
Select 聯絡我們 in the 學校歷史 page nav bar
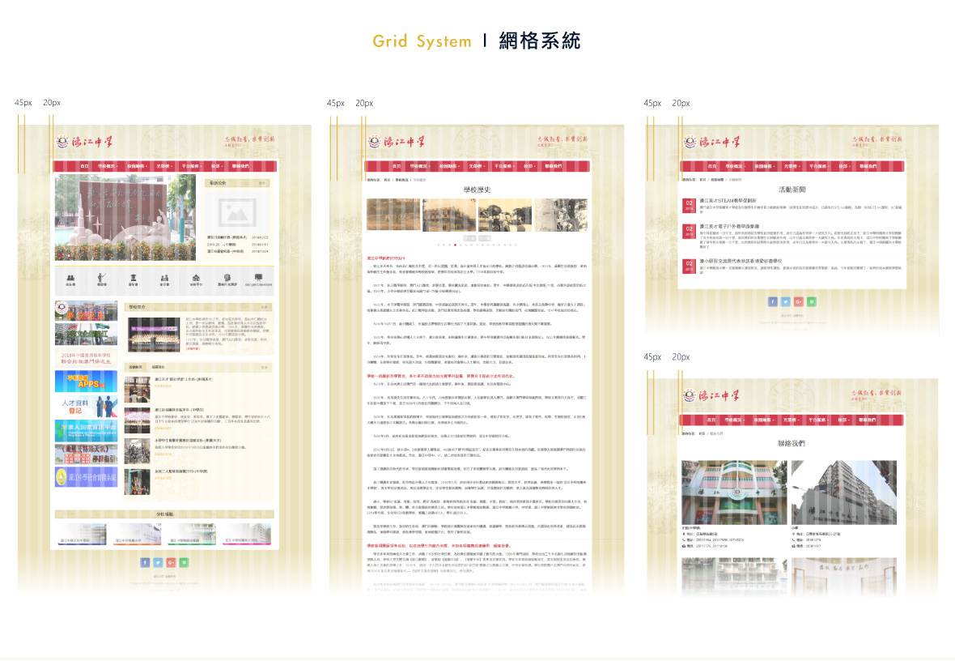pyautogui.click(x=553, y=166)
